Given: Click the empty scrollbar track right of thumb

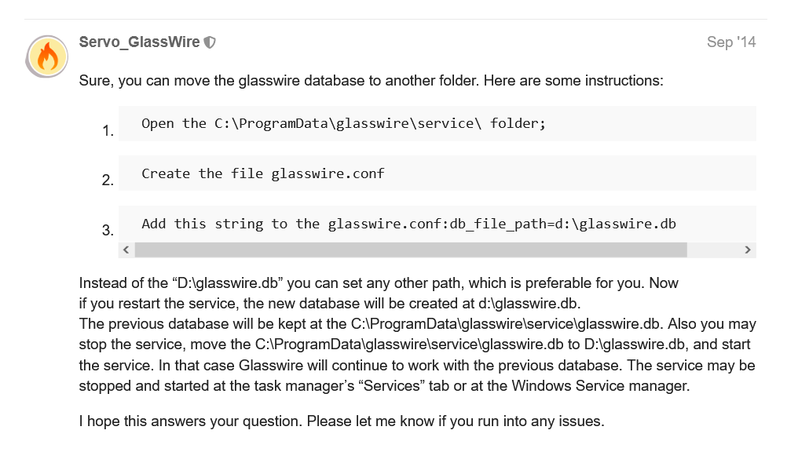Looking at the screenshot, I should click(713, 250).
